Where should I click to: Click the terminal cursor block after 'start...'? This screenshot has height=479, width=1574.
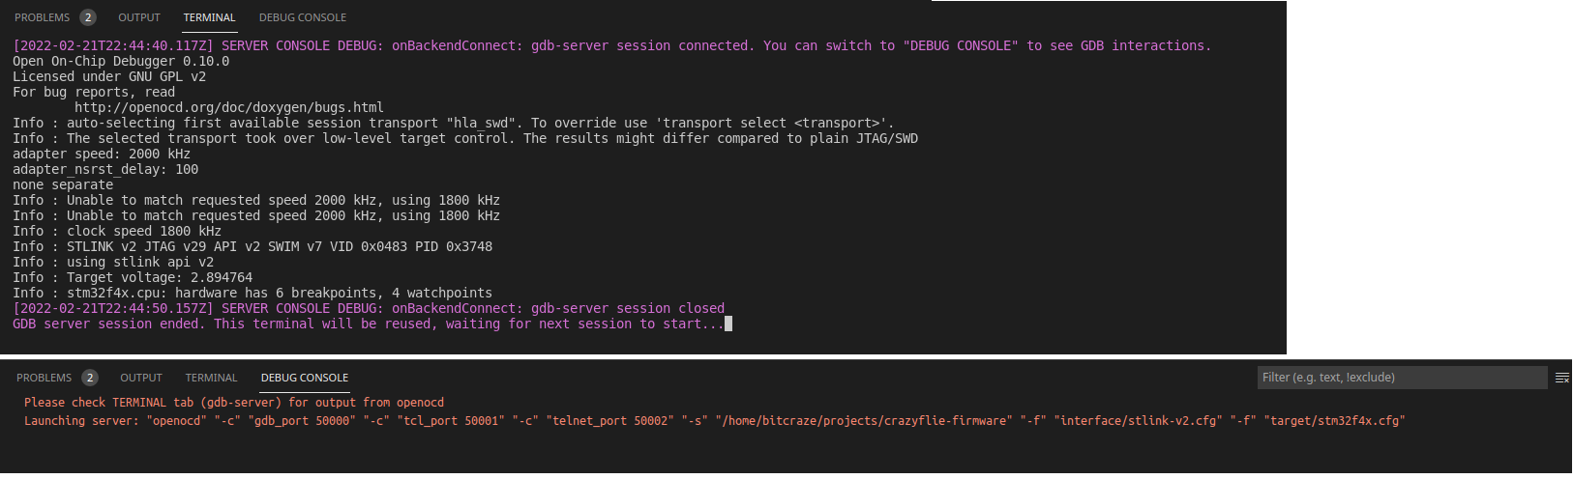728,324
